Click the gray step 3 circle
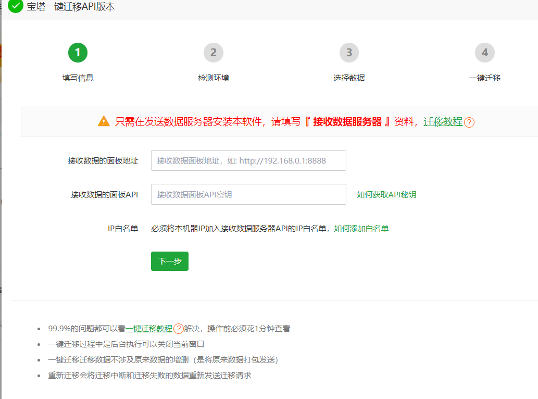 tap(349, 53)
